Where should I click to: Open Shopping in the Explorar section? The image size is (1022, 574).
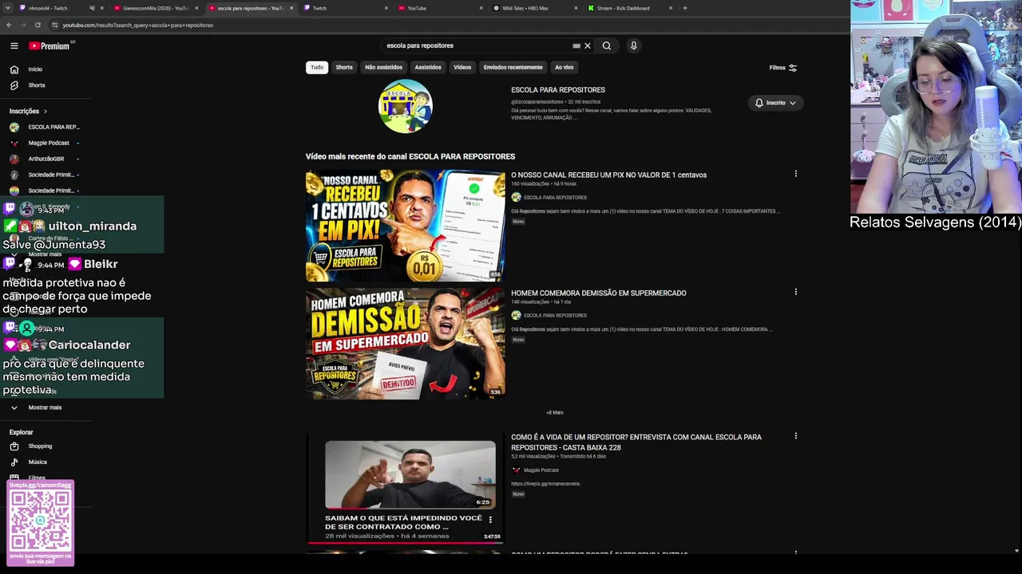(x=40, y=446)
